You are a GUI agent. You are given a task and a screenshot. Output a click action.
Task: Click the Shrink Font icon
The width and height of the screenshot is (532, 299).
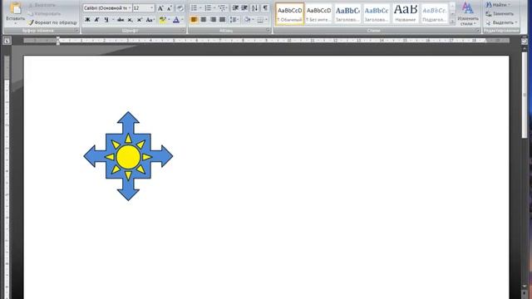tap(170, 8)
